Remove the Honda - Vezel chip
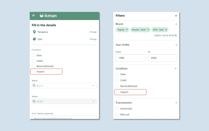This screenshot has height=131, width=209. pyautogui.click(x=148, y=30)
